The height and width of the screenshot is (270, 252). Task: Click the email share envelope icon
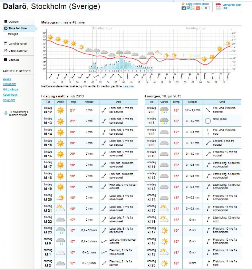point(193,8)
